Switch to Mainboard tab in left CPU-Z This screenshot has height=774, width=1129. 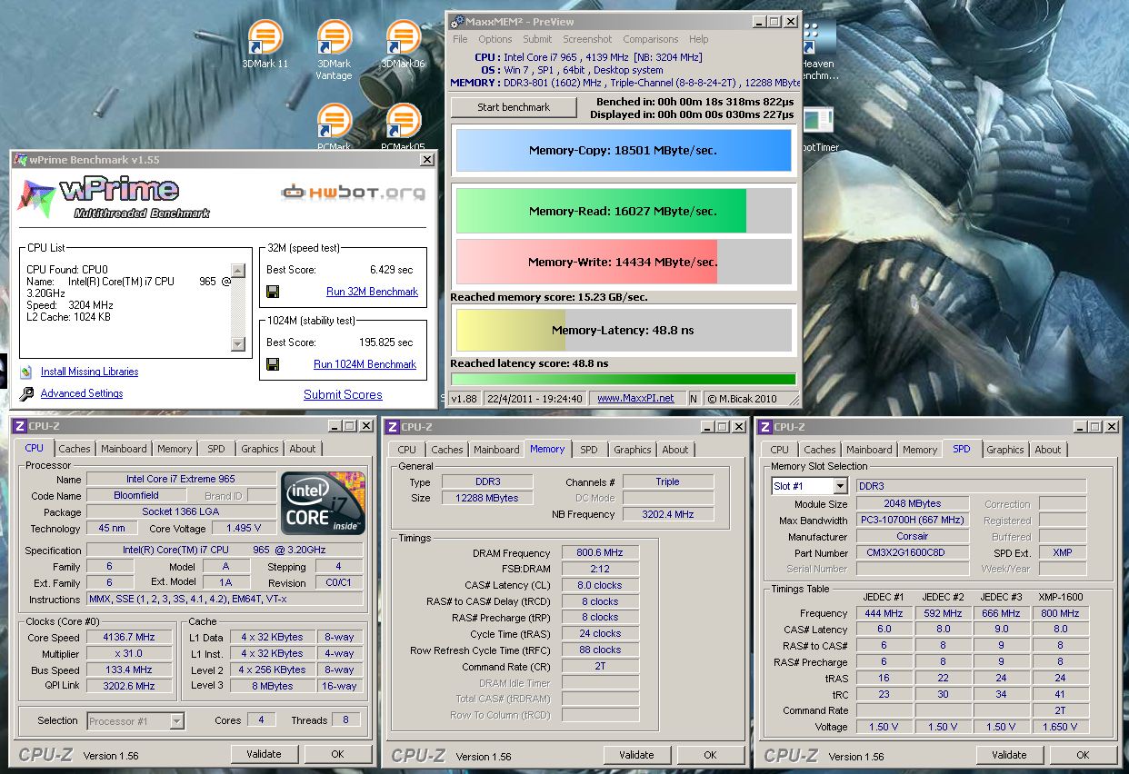point(124,449)
